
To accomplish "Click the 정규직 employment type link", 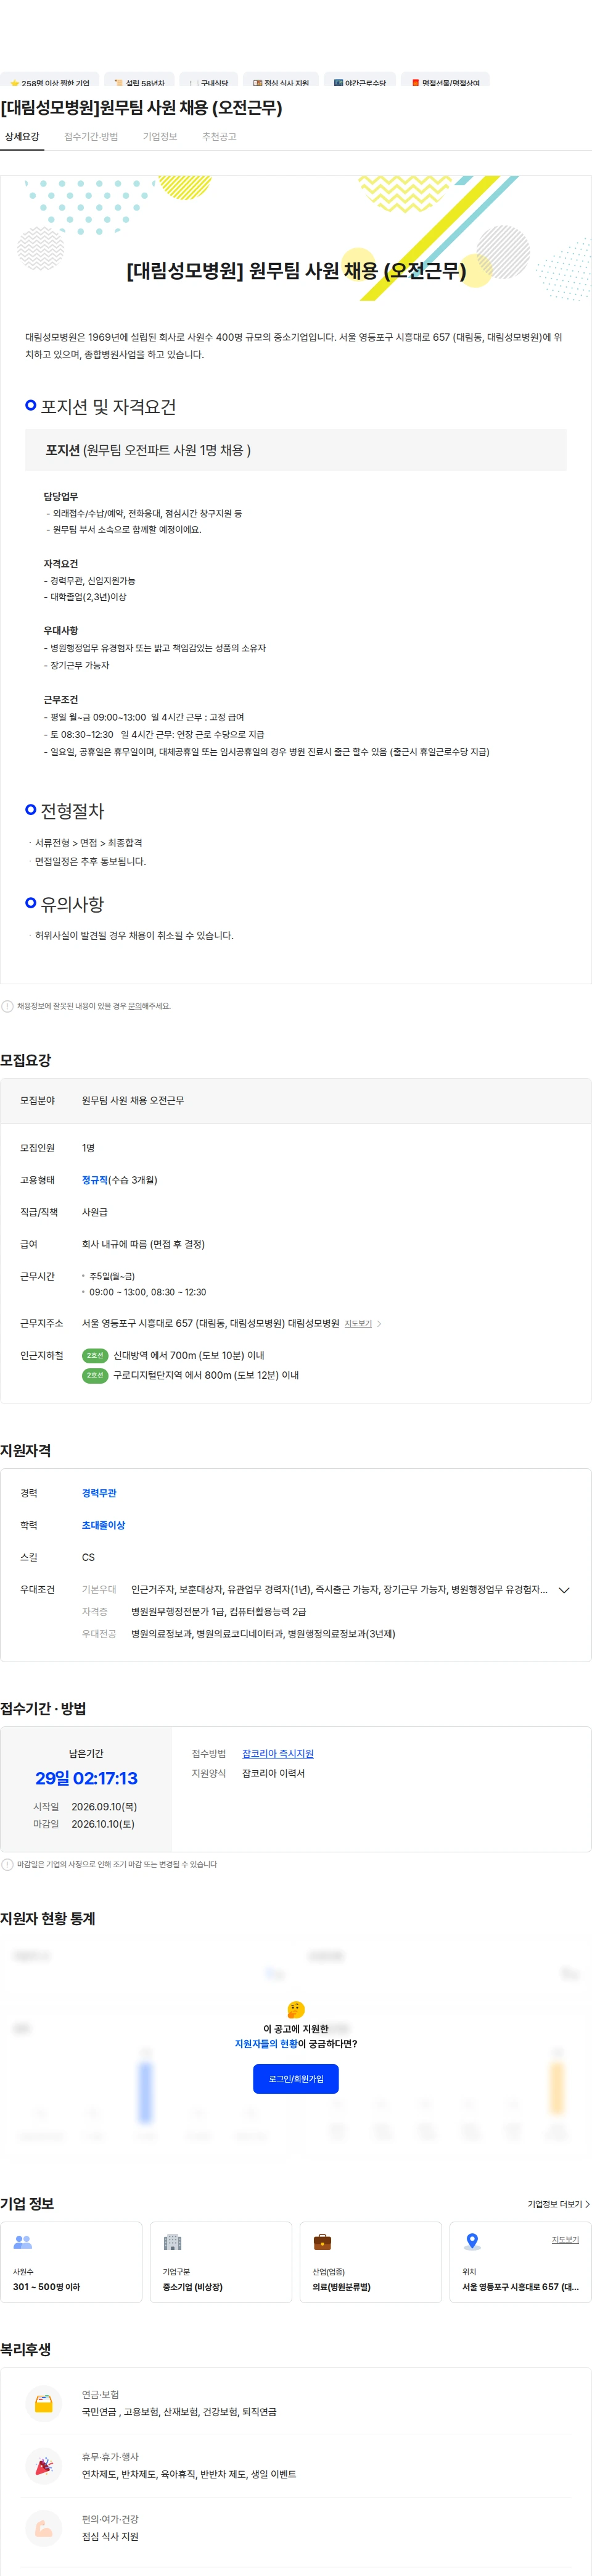I will tap(95, 1180).
